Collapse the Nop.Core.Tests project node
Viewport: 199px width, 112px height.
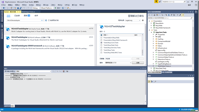click(151, 32)
